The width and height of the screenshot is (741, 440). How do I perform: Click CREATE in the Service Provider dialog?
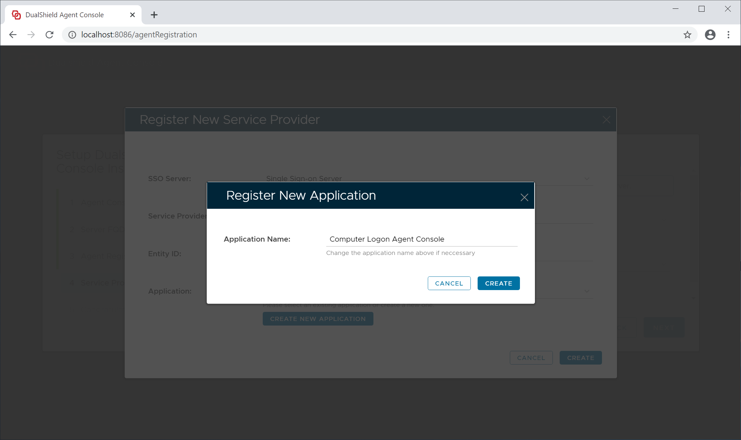click(580, 358)
